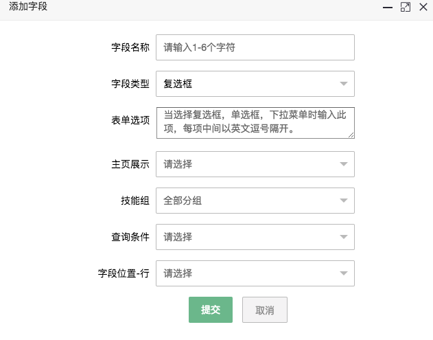Click the 字段名称 text input

coord(255,47)
